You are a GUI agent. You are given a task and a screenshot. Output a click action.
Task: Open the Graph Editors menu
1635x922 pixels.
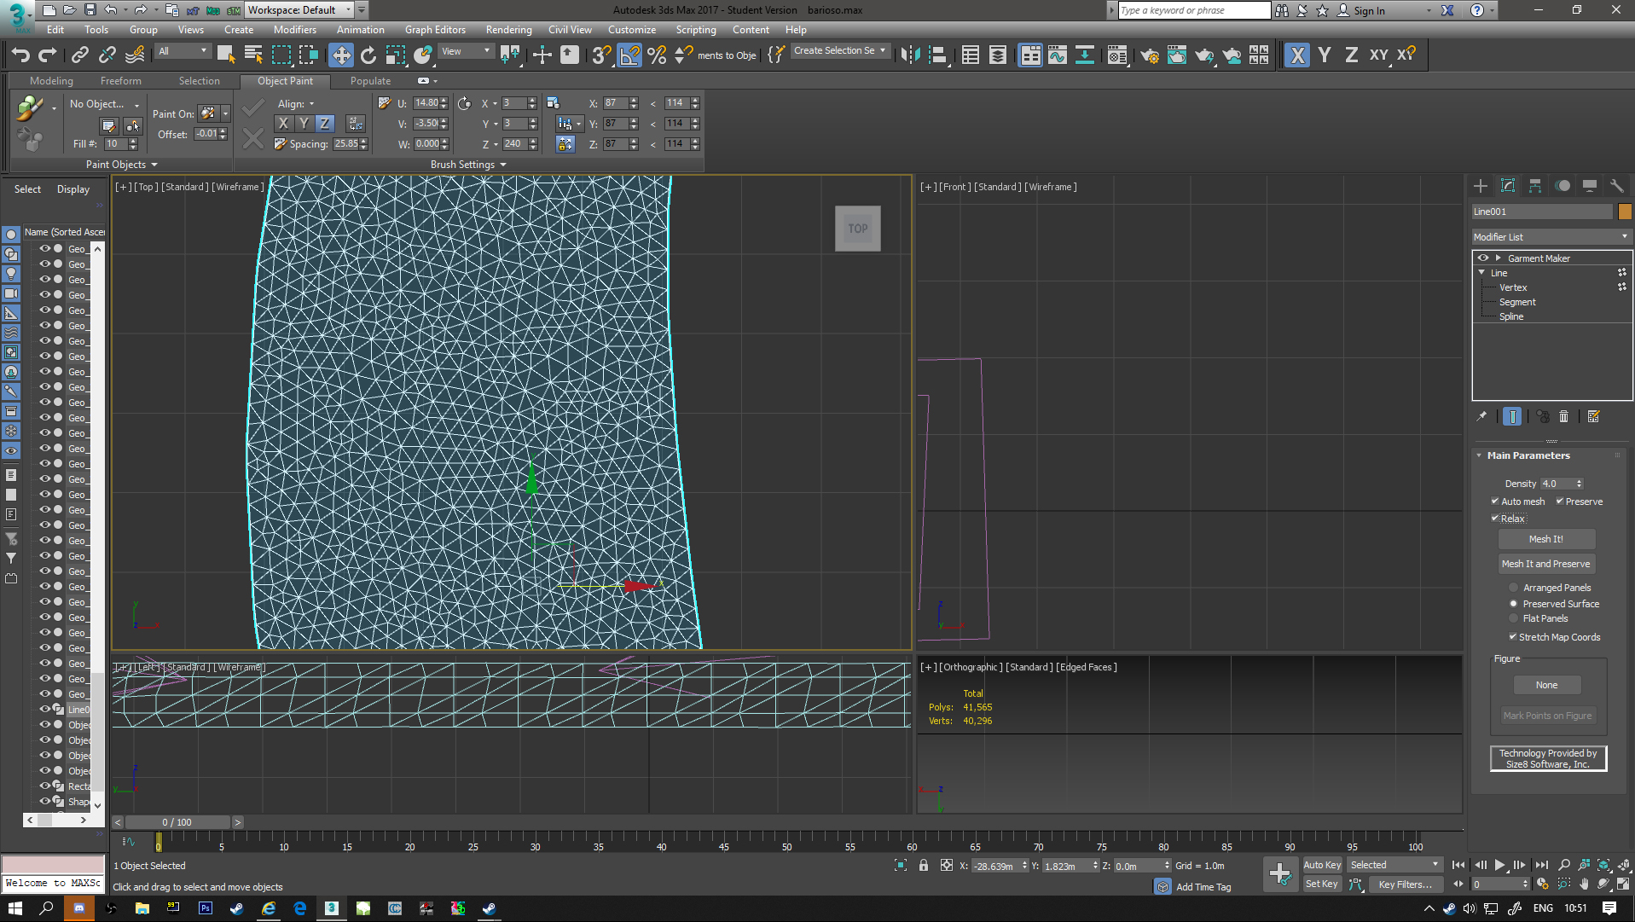click(x=435, y=30)
